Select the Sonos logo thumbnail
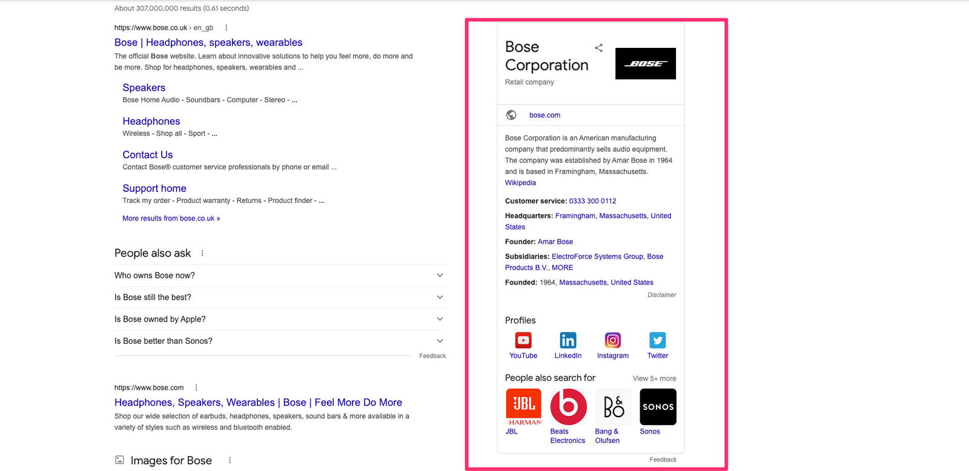The height and width of the screenshot is (471, 969). pos(658,407)
